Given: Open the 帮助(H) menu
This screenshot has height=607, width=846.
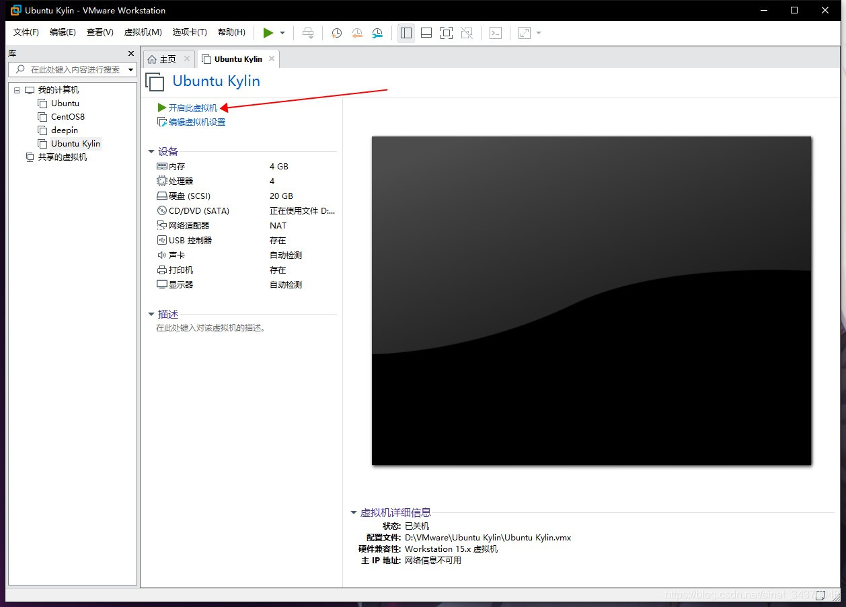Looking at the screenshot, I should 231,32.
